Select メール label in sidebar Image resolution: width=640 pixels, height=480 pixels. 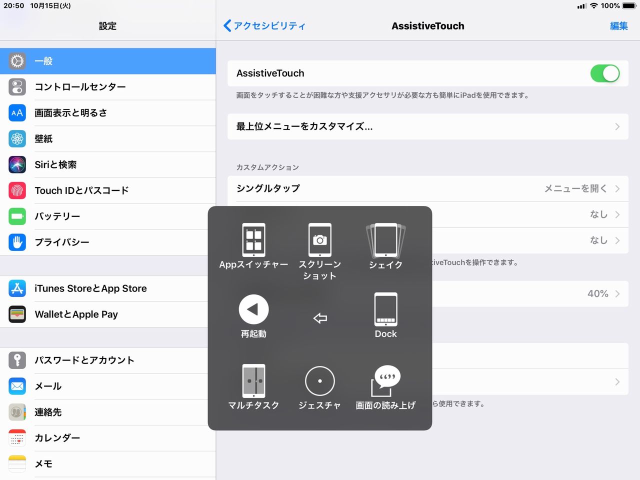pos(48,386)
